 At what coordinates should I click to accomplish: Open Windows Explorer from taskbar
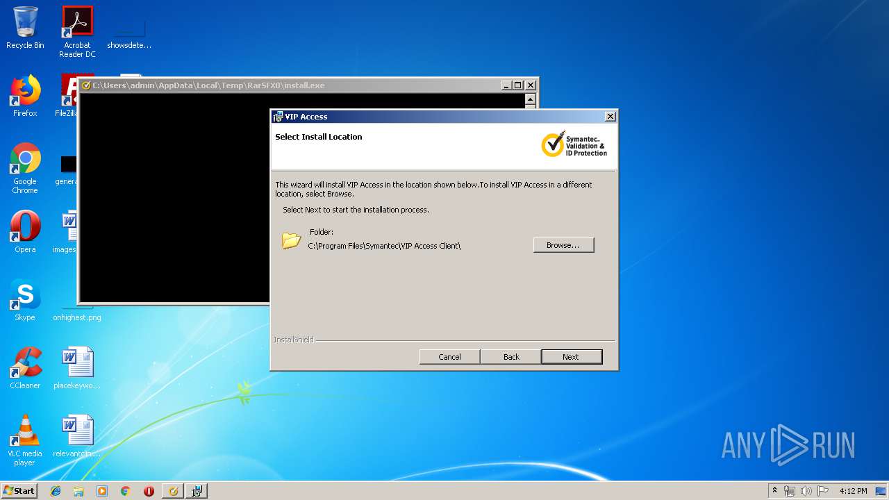78,491
